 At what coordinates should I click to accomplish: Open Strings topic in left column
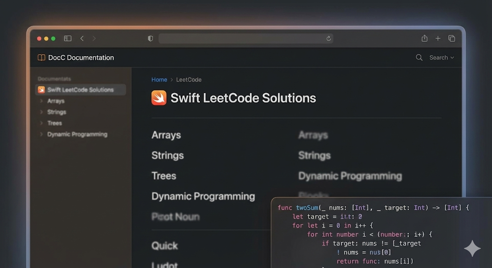(x=168, y=155)
